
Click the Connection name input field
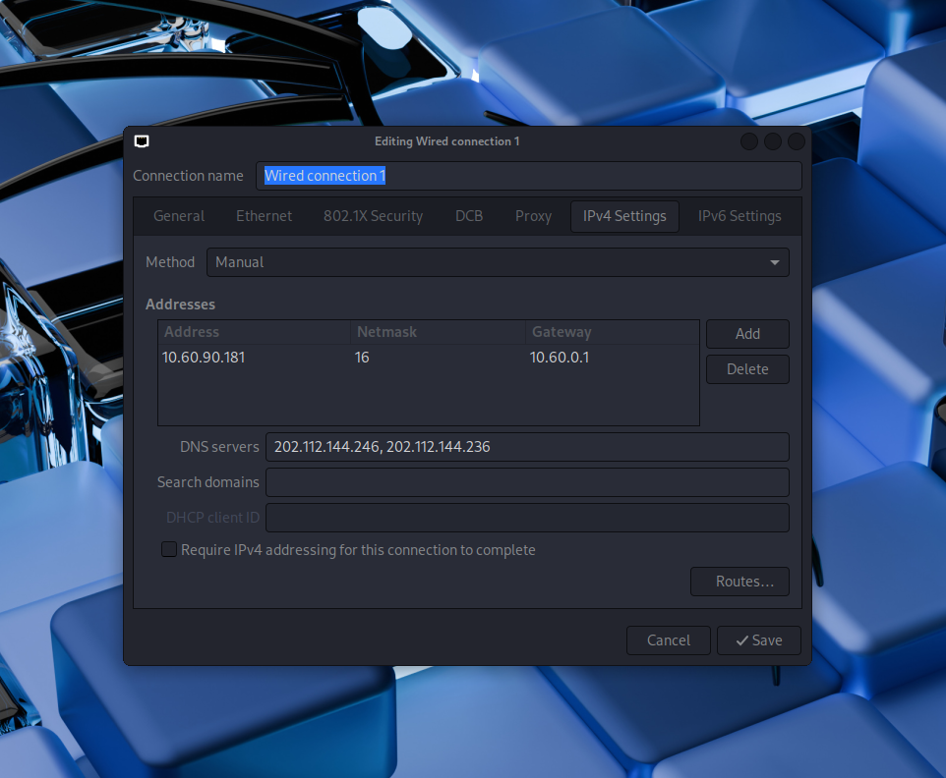[528, 176]
